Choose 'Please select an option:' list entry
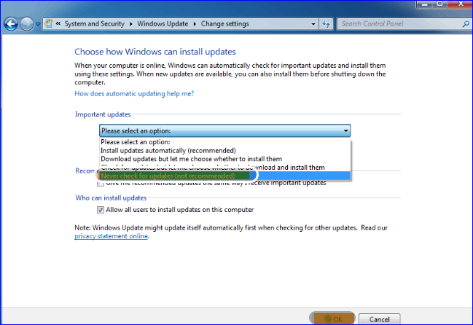The height and width of the screenshot is (325, 473). (225, 142)
